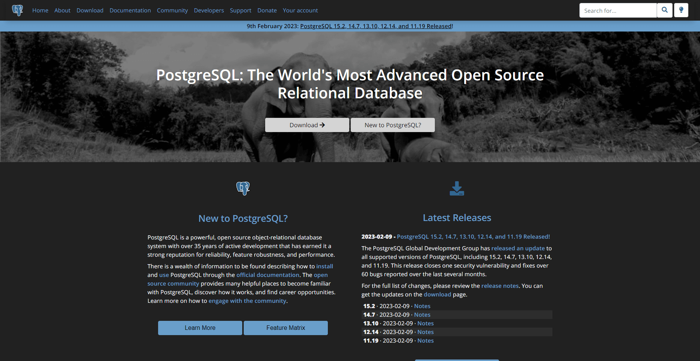Open the Developers nav item

[x=209, y=11]
